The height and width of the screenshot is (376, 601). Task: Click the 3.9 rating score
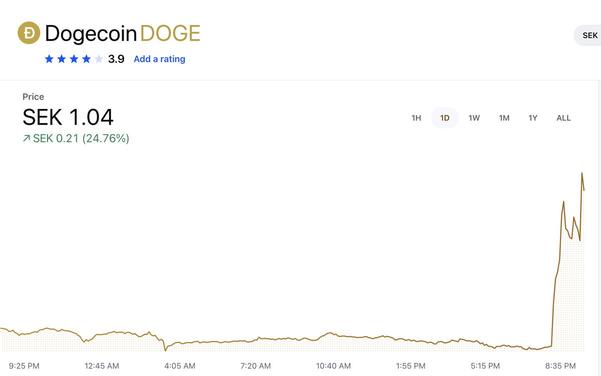coord(116,59)
